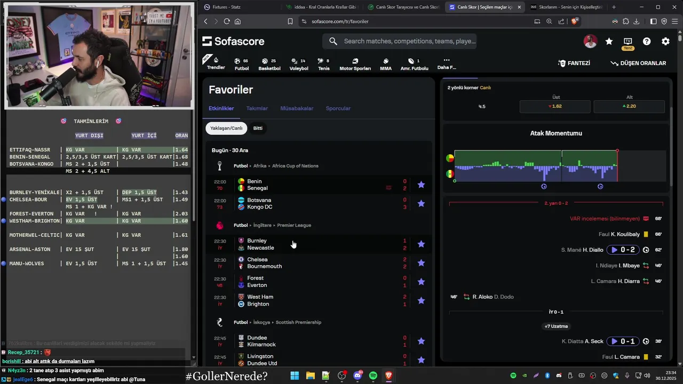This screenshot has width=683, height=384.
Task: Open the help question mark icon
Action: [x=647, y=41]
